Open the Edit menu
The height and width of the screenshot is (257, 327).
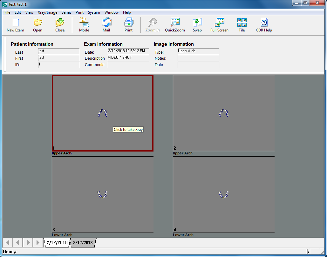(18, 12)
